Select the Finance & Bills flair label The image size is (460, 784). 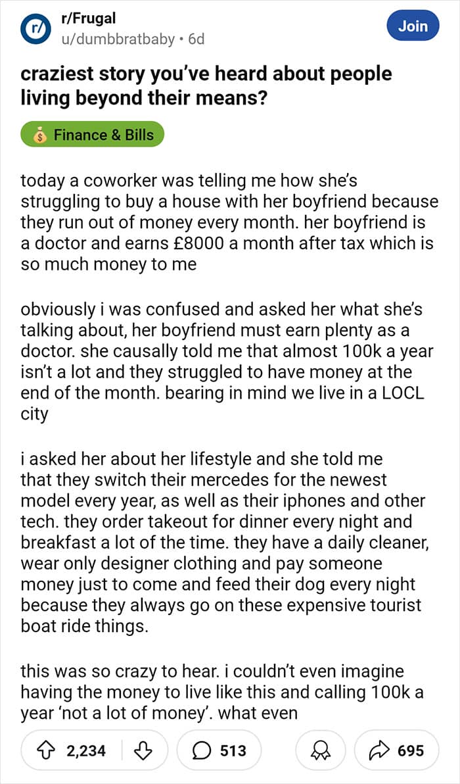pos(103,135)
